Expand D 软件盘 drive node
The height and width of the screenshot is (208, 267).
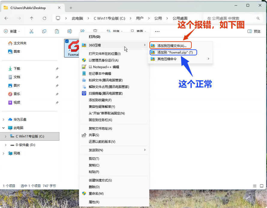pyautogui.click(x=6, y=145)
